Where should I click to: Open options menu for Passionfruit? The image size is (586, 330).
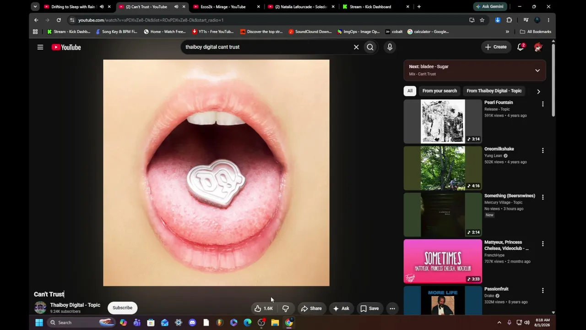[x=543, y=291]
